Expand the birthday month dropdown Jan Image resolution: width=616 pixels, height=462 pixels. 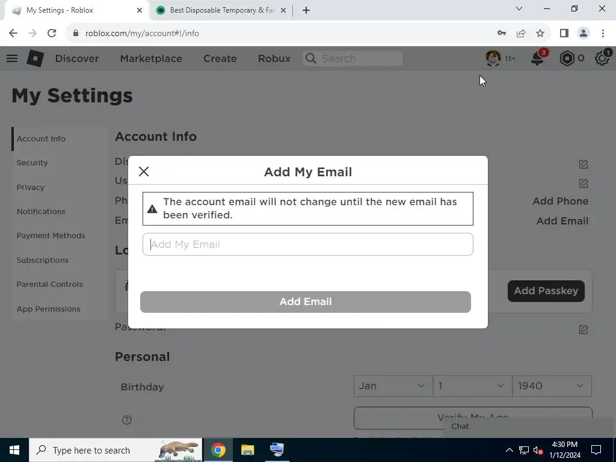393,386
